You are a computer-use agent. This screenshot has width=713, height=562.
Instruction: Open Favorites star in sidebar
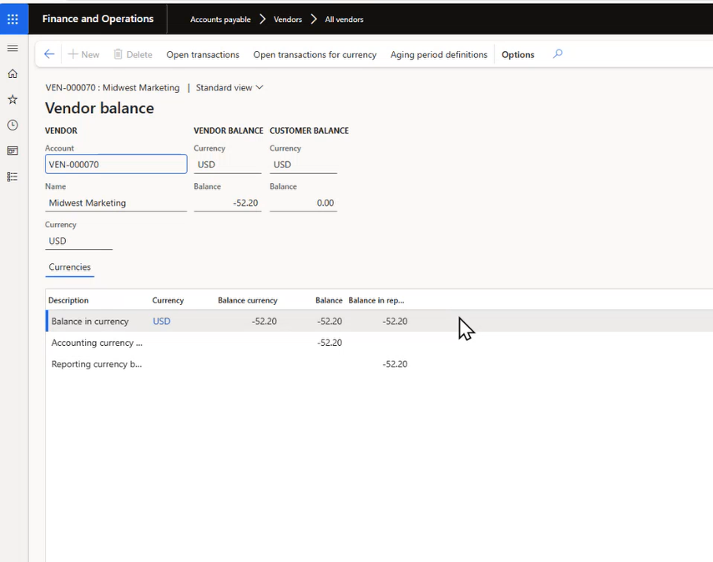[13, 100]
